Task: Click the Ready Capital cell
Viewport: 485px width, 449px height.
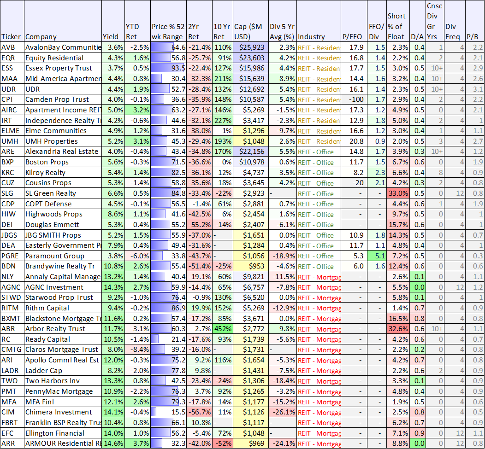Action: point(63,339)
